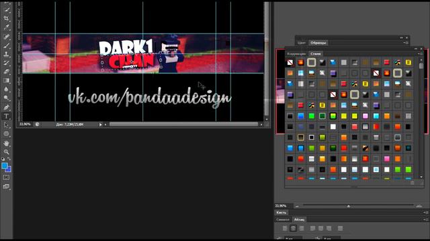Select the Crop tool
Screen dimensions: 430x241
(x=6, y=19)
